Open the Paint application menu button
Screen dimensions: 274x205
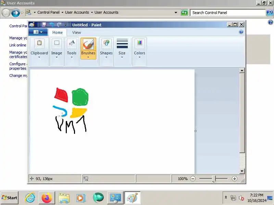[x=38, y=32]
